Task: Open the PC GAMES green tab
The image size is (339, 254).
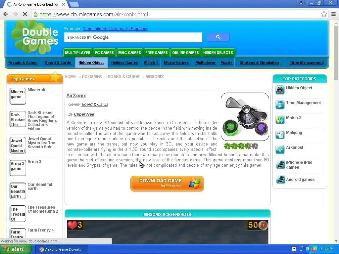Action: pyautogui.click(x=104, y=53)
